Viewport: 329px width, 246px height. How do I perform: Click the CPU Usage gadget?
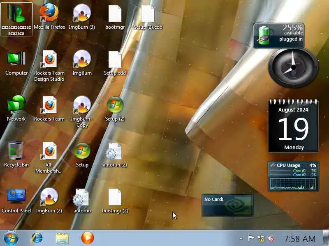pos(293,176)
